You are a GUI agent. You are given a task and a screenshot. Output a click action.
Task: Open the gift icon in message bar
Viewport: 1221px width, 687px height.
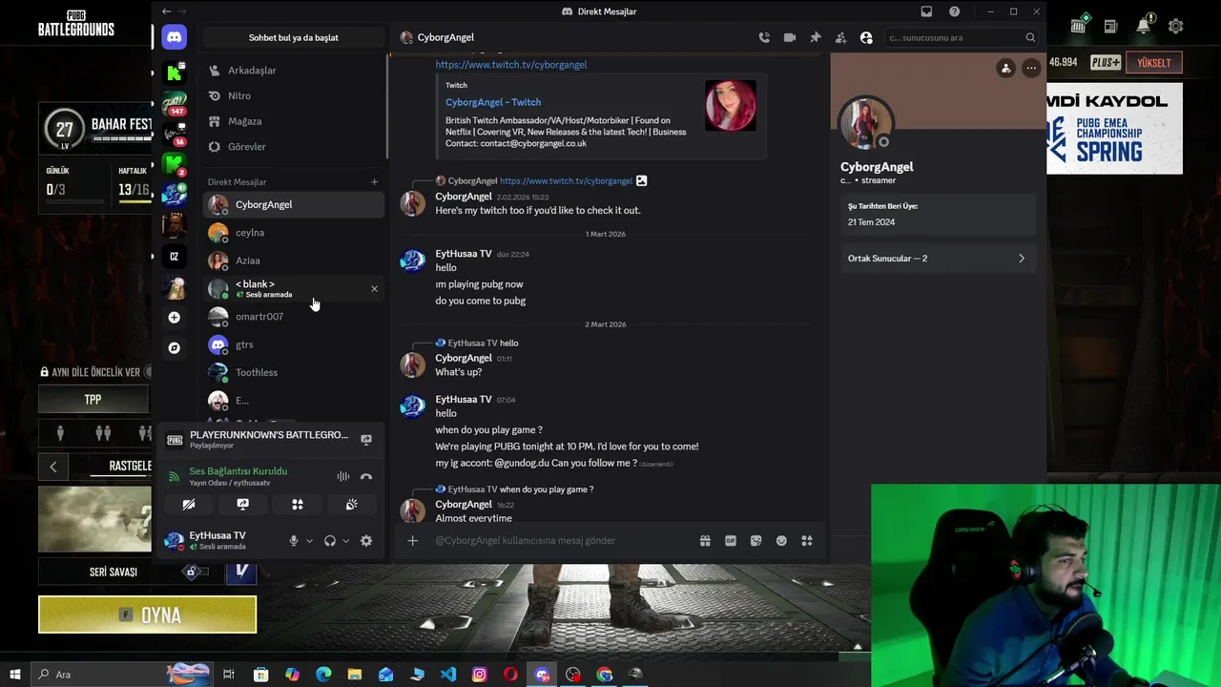tap(705, 541)
